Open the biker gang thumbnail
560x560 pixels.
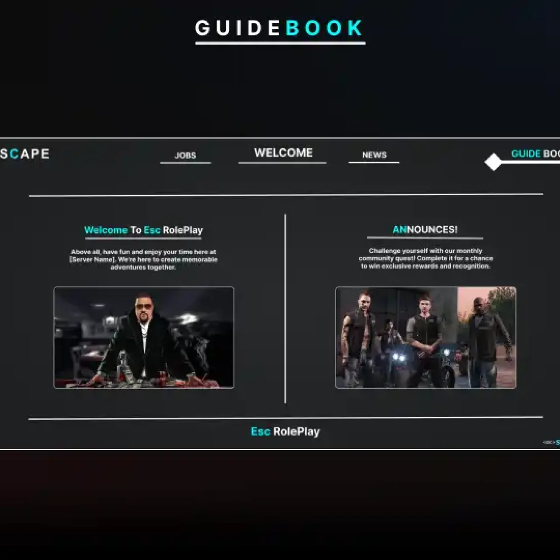(426, 337)
